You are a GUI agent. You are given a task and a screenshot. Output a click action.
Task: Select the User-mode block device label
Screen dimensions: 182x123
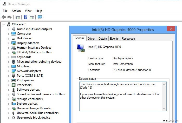coord(34,118)
